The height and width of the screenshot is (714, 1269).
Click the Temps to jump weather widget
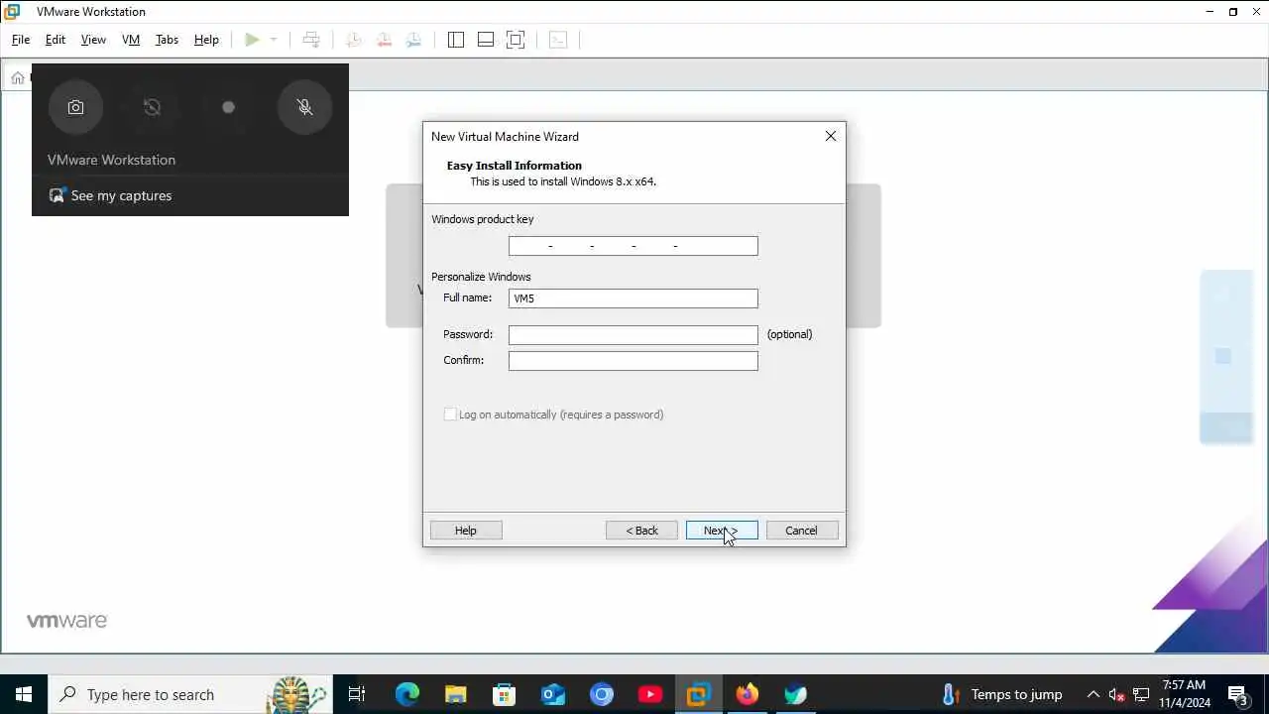coord(1001,694)
